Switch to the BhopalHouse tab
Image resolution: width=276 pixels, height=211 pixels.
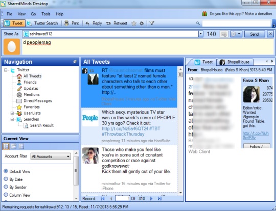tap(235, 62)
